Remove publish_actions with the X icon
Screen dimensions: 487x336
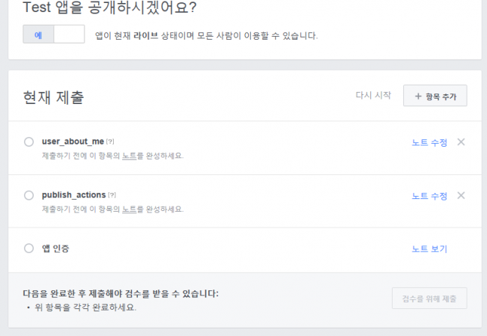click(461, 195)
